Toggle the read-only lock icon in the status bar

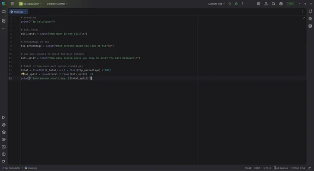click(x=310, y=168)
